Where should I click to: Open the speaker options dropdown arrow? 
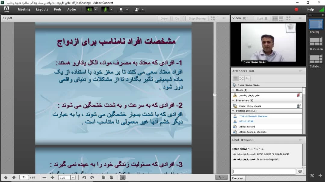(96, 9)
